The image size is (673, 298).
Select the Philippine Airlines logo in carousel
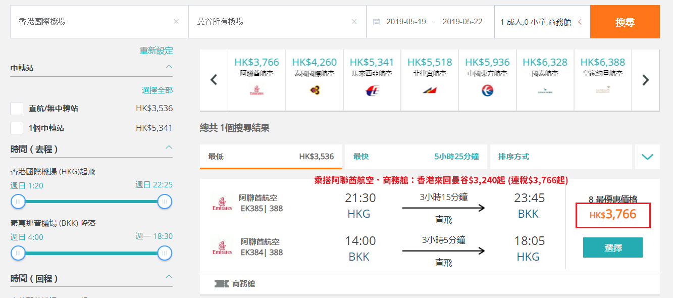[430, 91]
